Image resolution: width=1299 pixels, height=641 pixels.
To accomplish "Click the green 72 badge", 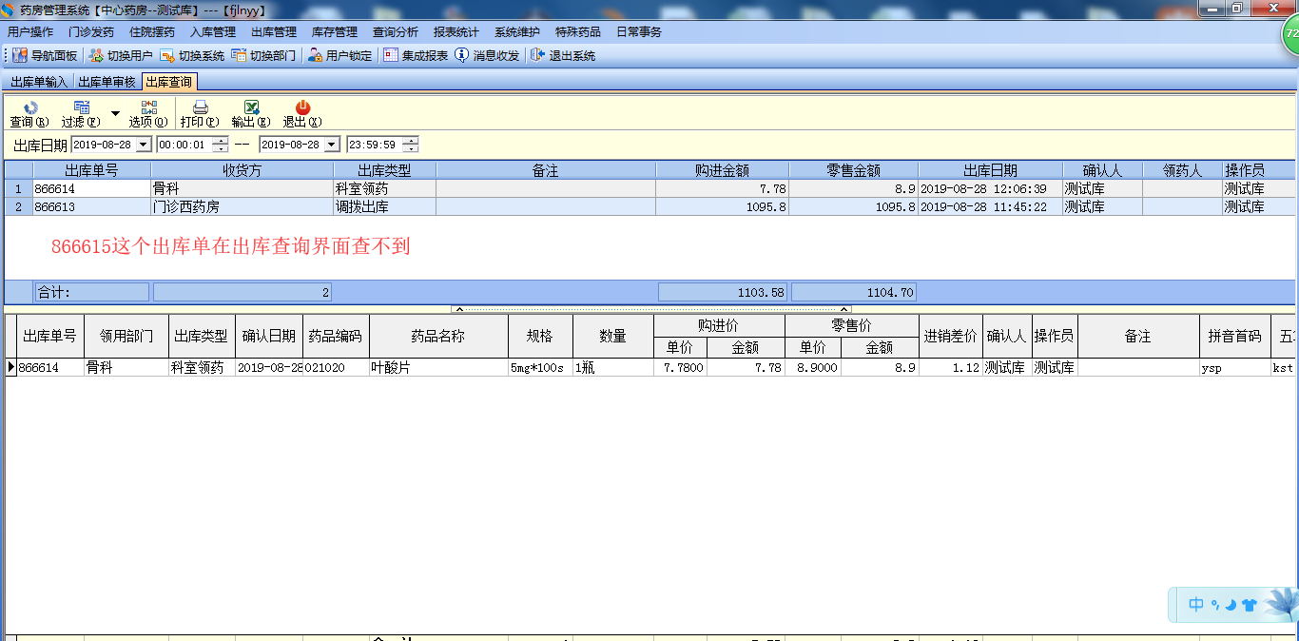I will tap(1290, 33).
